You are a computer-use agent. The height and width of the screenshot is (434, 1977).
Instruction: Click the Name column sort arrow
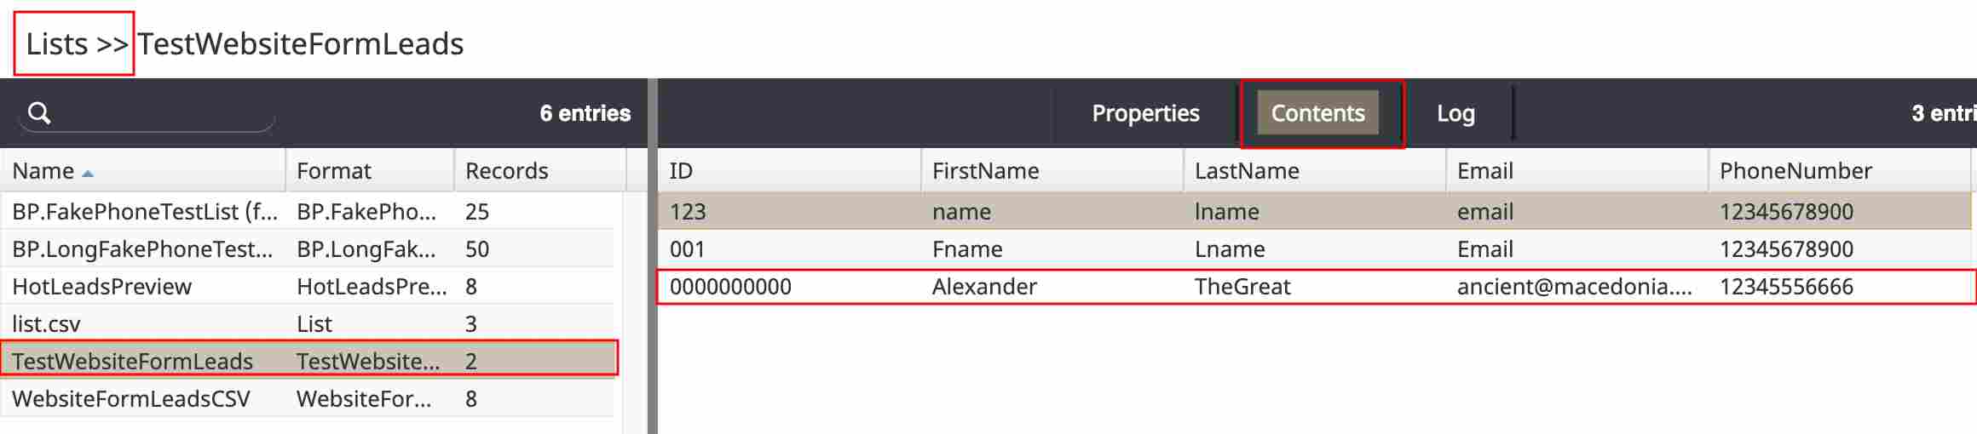(88, 174)
